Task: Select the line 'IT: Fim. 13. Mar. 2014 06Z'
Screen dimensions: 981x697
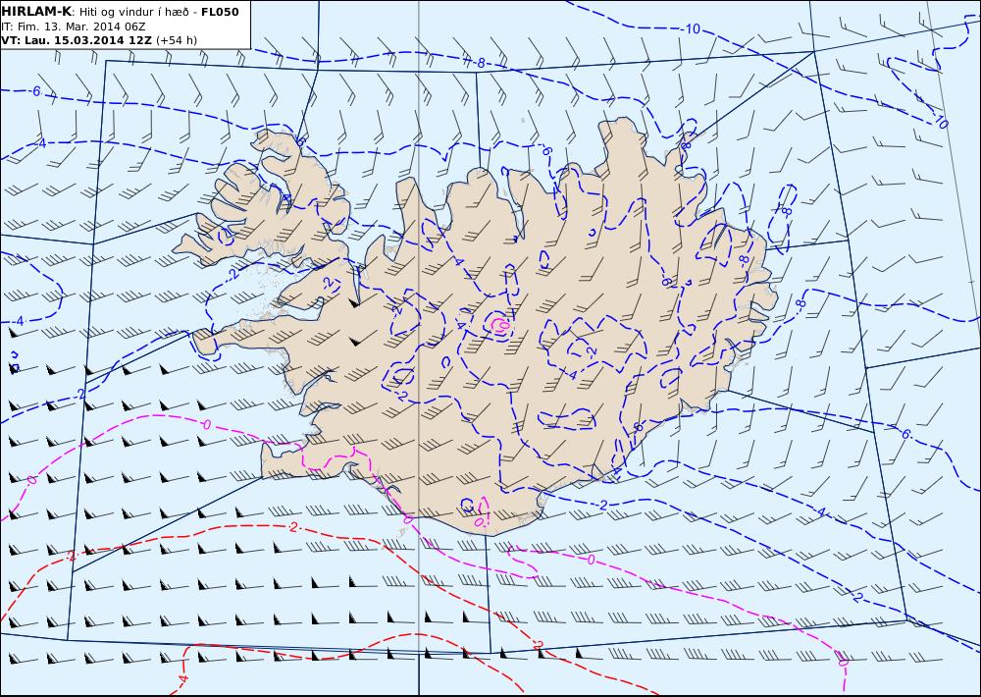Action: [74, 27]
